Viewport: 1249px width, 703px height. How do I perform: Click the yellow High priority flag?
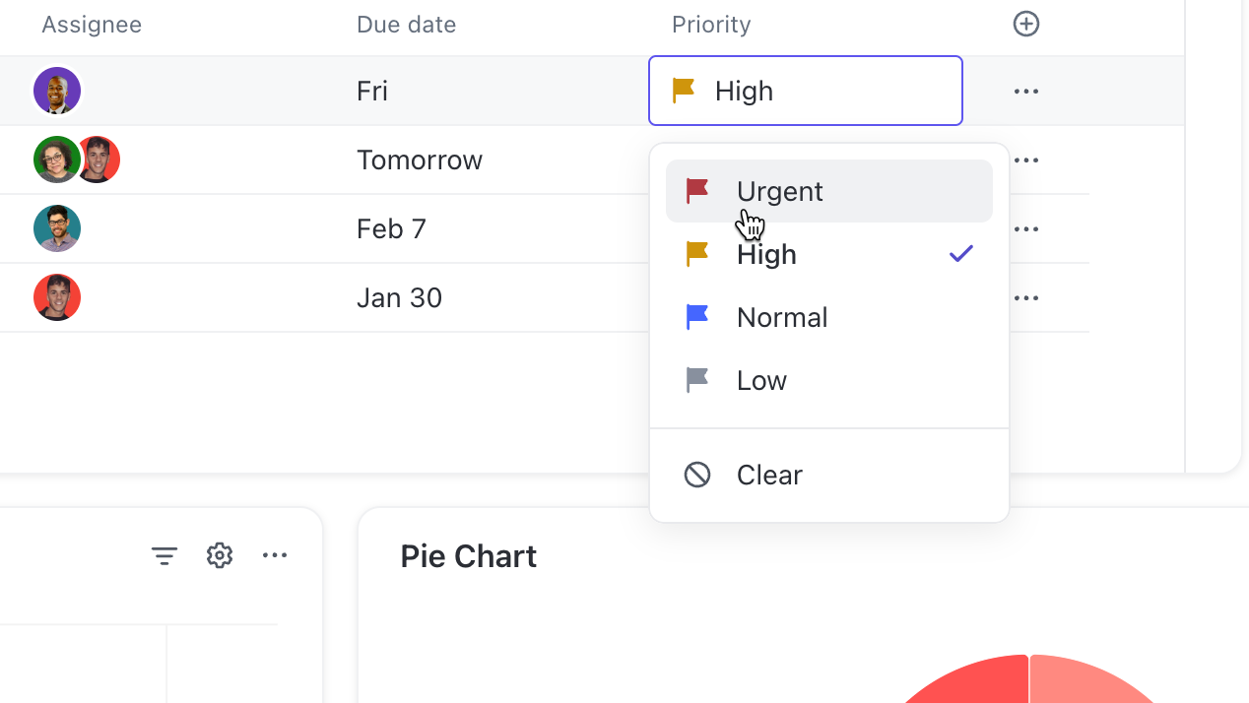point(696,253)
